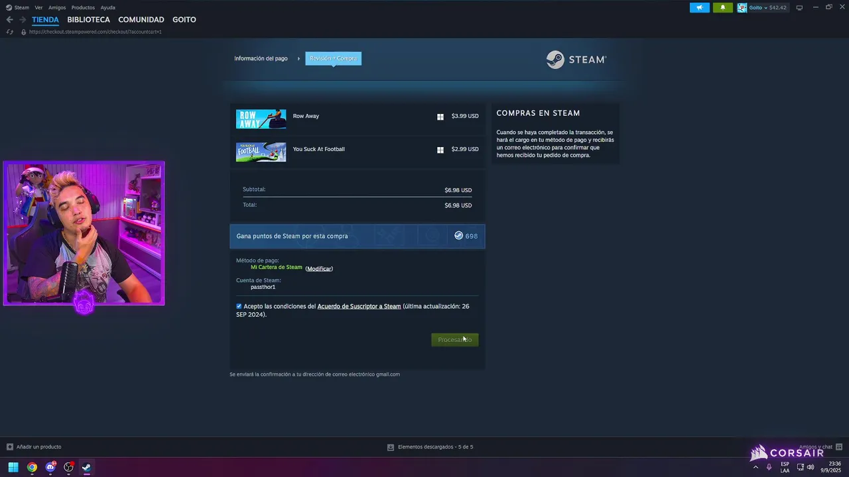Open the volume tray icon
Image resolution: width=849 pixels, height=477 pixels.
pos(811,467)
